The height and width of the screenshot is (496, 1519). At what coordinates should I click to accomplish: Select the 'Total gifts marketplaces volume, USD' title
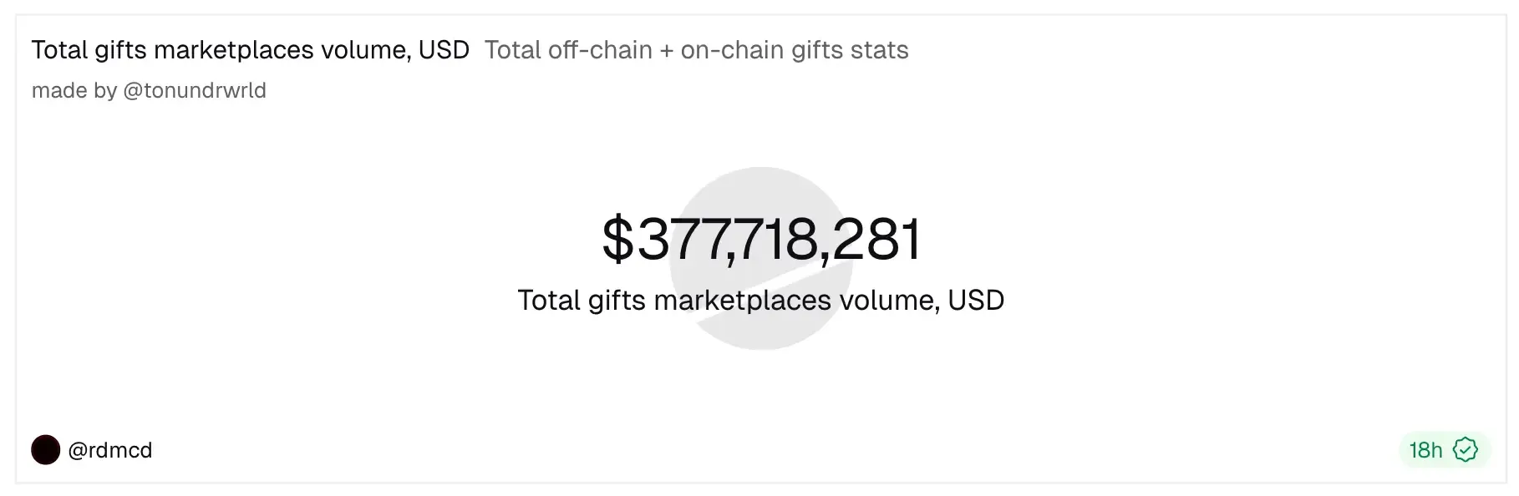[249, 49]
